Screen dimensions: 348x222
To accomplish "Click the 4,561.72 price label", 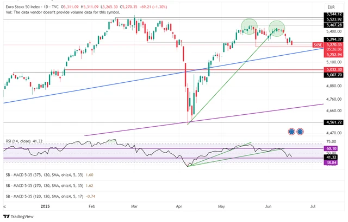I will (x=333, y=122).
